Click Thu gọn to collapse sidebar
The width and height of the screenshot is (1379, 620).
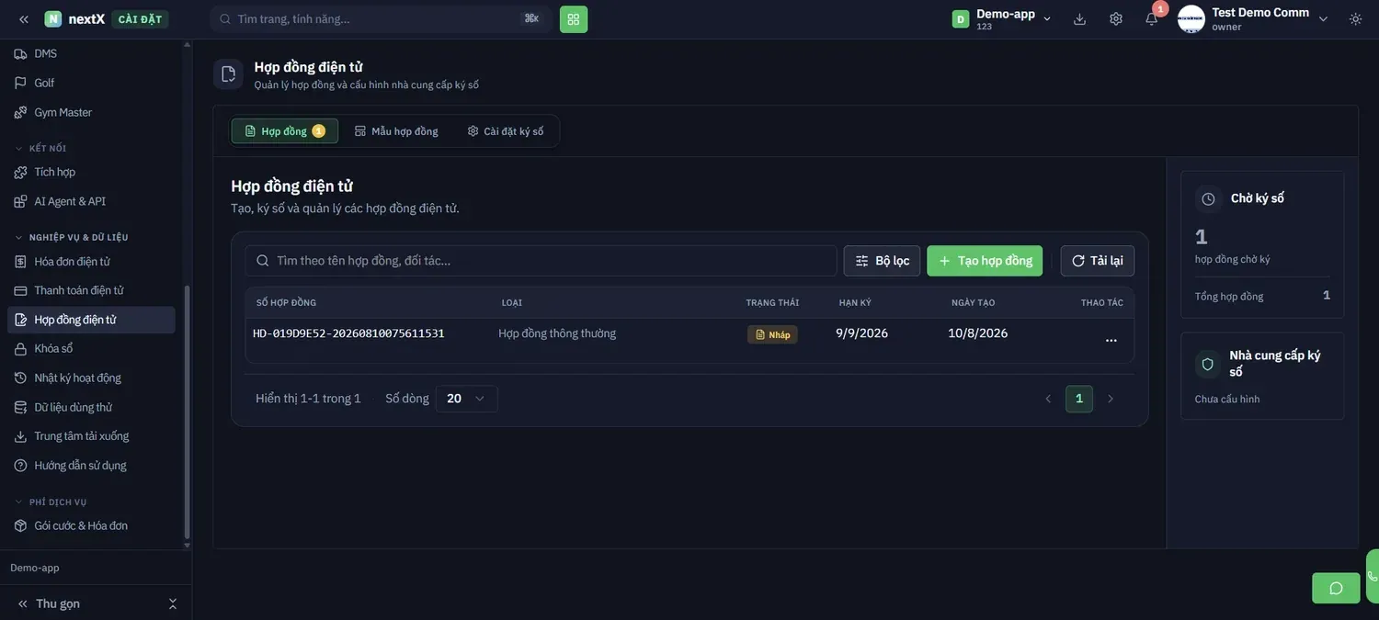(x=49, y=603)
